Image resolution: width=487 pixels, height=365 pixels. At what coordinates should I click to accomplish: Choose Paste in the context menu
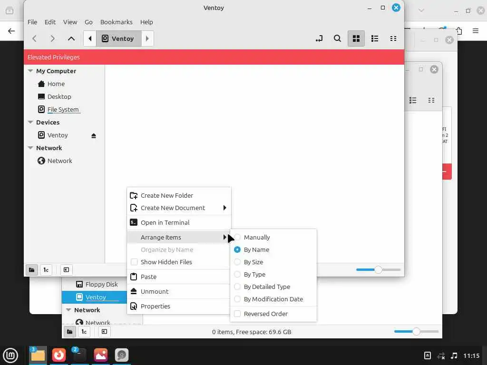pos(179,277)
